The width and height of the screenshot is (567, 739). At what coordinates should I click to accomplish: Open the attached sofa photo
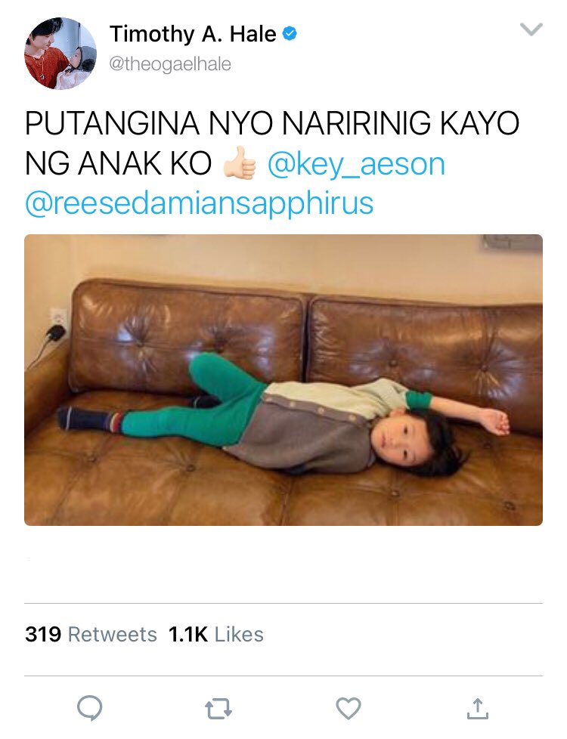point(283,380)
